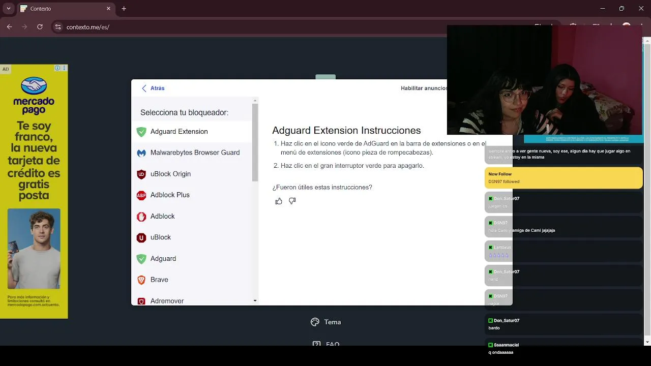Click the Malwarebytes Browser Guard logo icon
The width and height of the screenshot is (651, 366).
click(x=141, y=152)
